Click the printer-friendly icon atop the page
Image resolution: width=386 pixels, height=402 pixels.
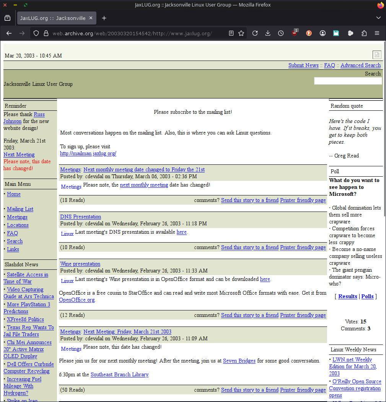[377, 54]
